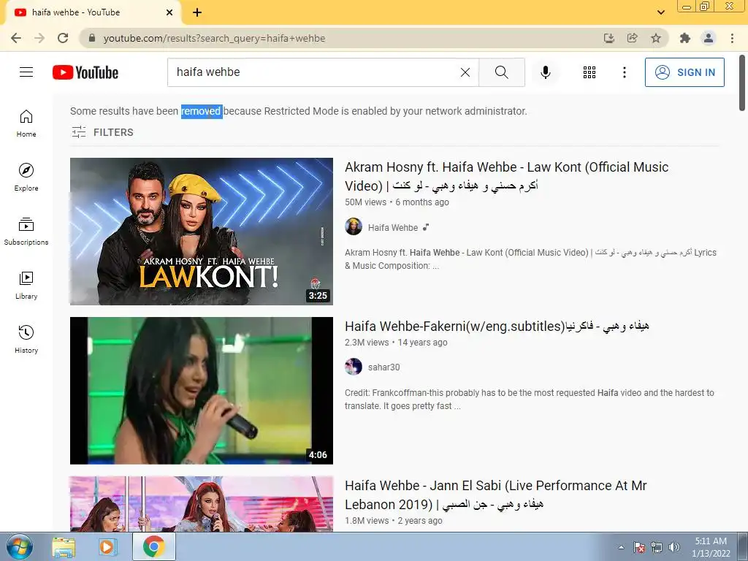Viewport: 748px width, 561px height.
Task: Start voice search with the microphone icon
Action: pyautogui.click(x=546, y=72)
